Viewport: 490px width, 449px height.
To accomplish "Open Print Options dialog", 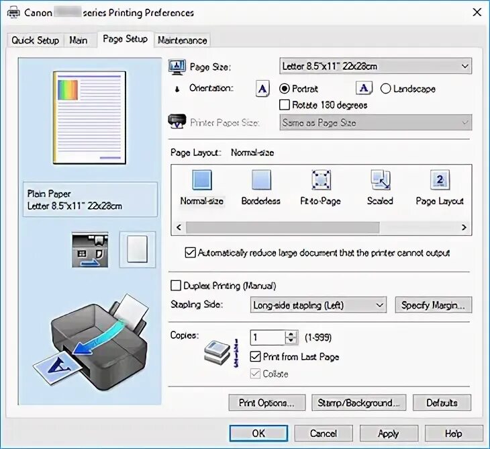I will coord(266,403).
